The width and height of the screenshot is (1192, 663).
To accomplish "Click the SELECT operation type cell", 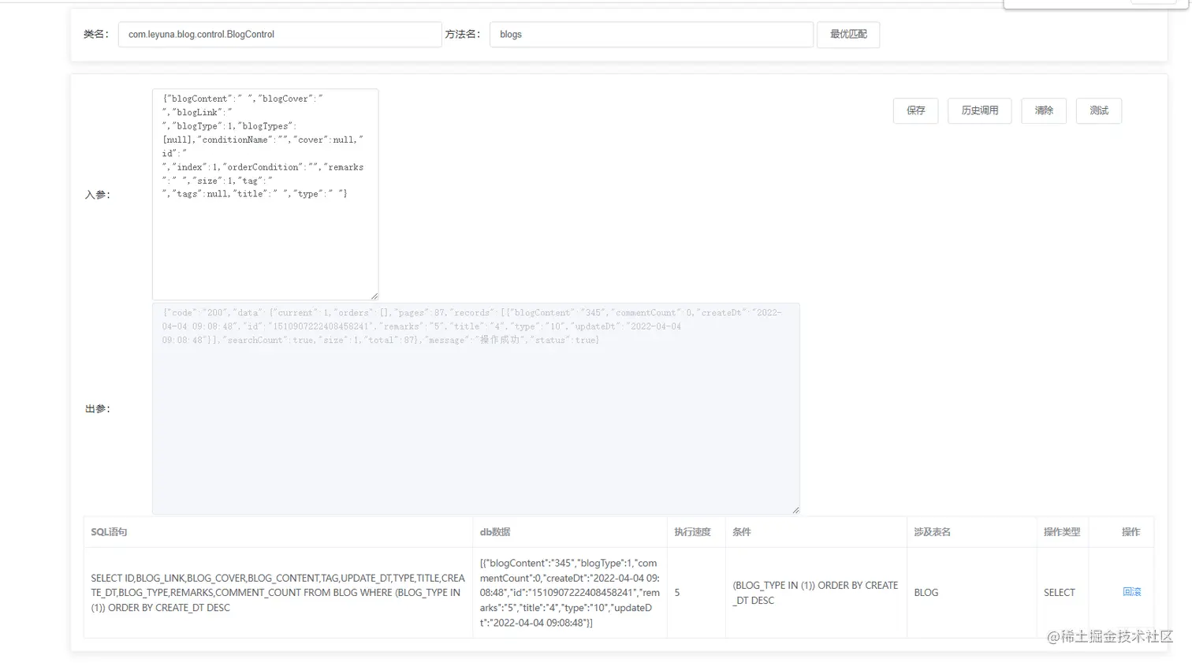I will click(x=1063, y=593).
